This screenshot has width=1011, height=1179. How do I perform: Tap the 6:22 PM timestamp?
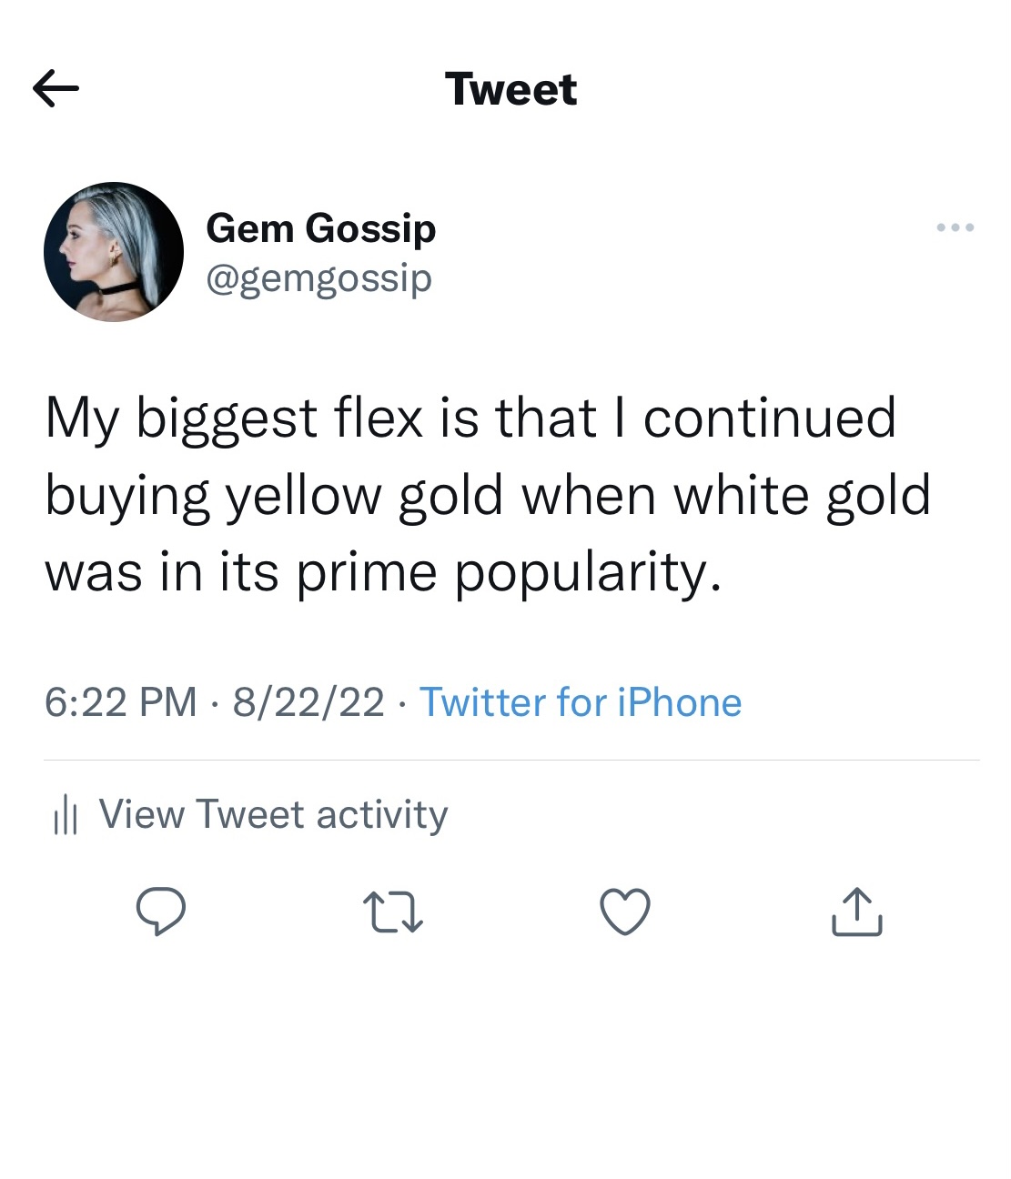click(120, 702)
